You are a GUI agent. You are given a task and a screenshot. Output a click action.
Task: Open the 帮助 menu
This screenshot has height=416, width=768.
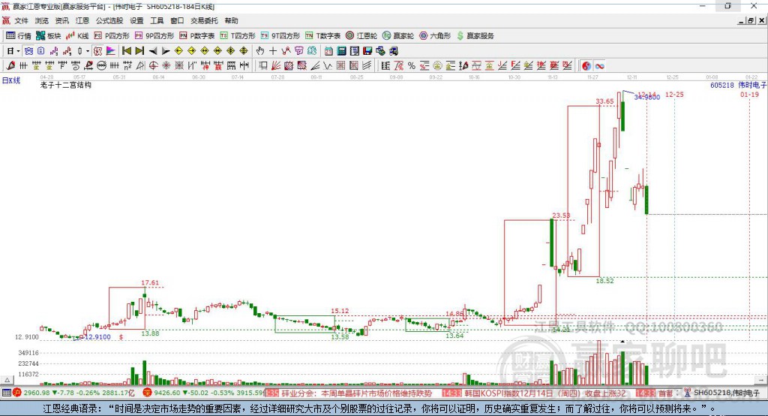[x=231, y=20]
